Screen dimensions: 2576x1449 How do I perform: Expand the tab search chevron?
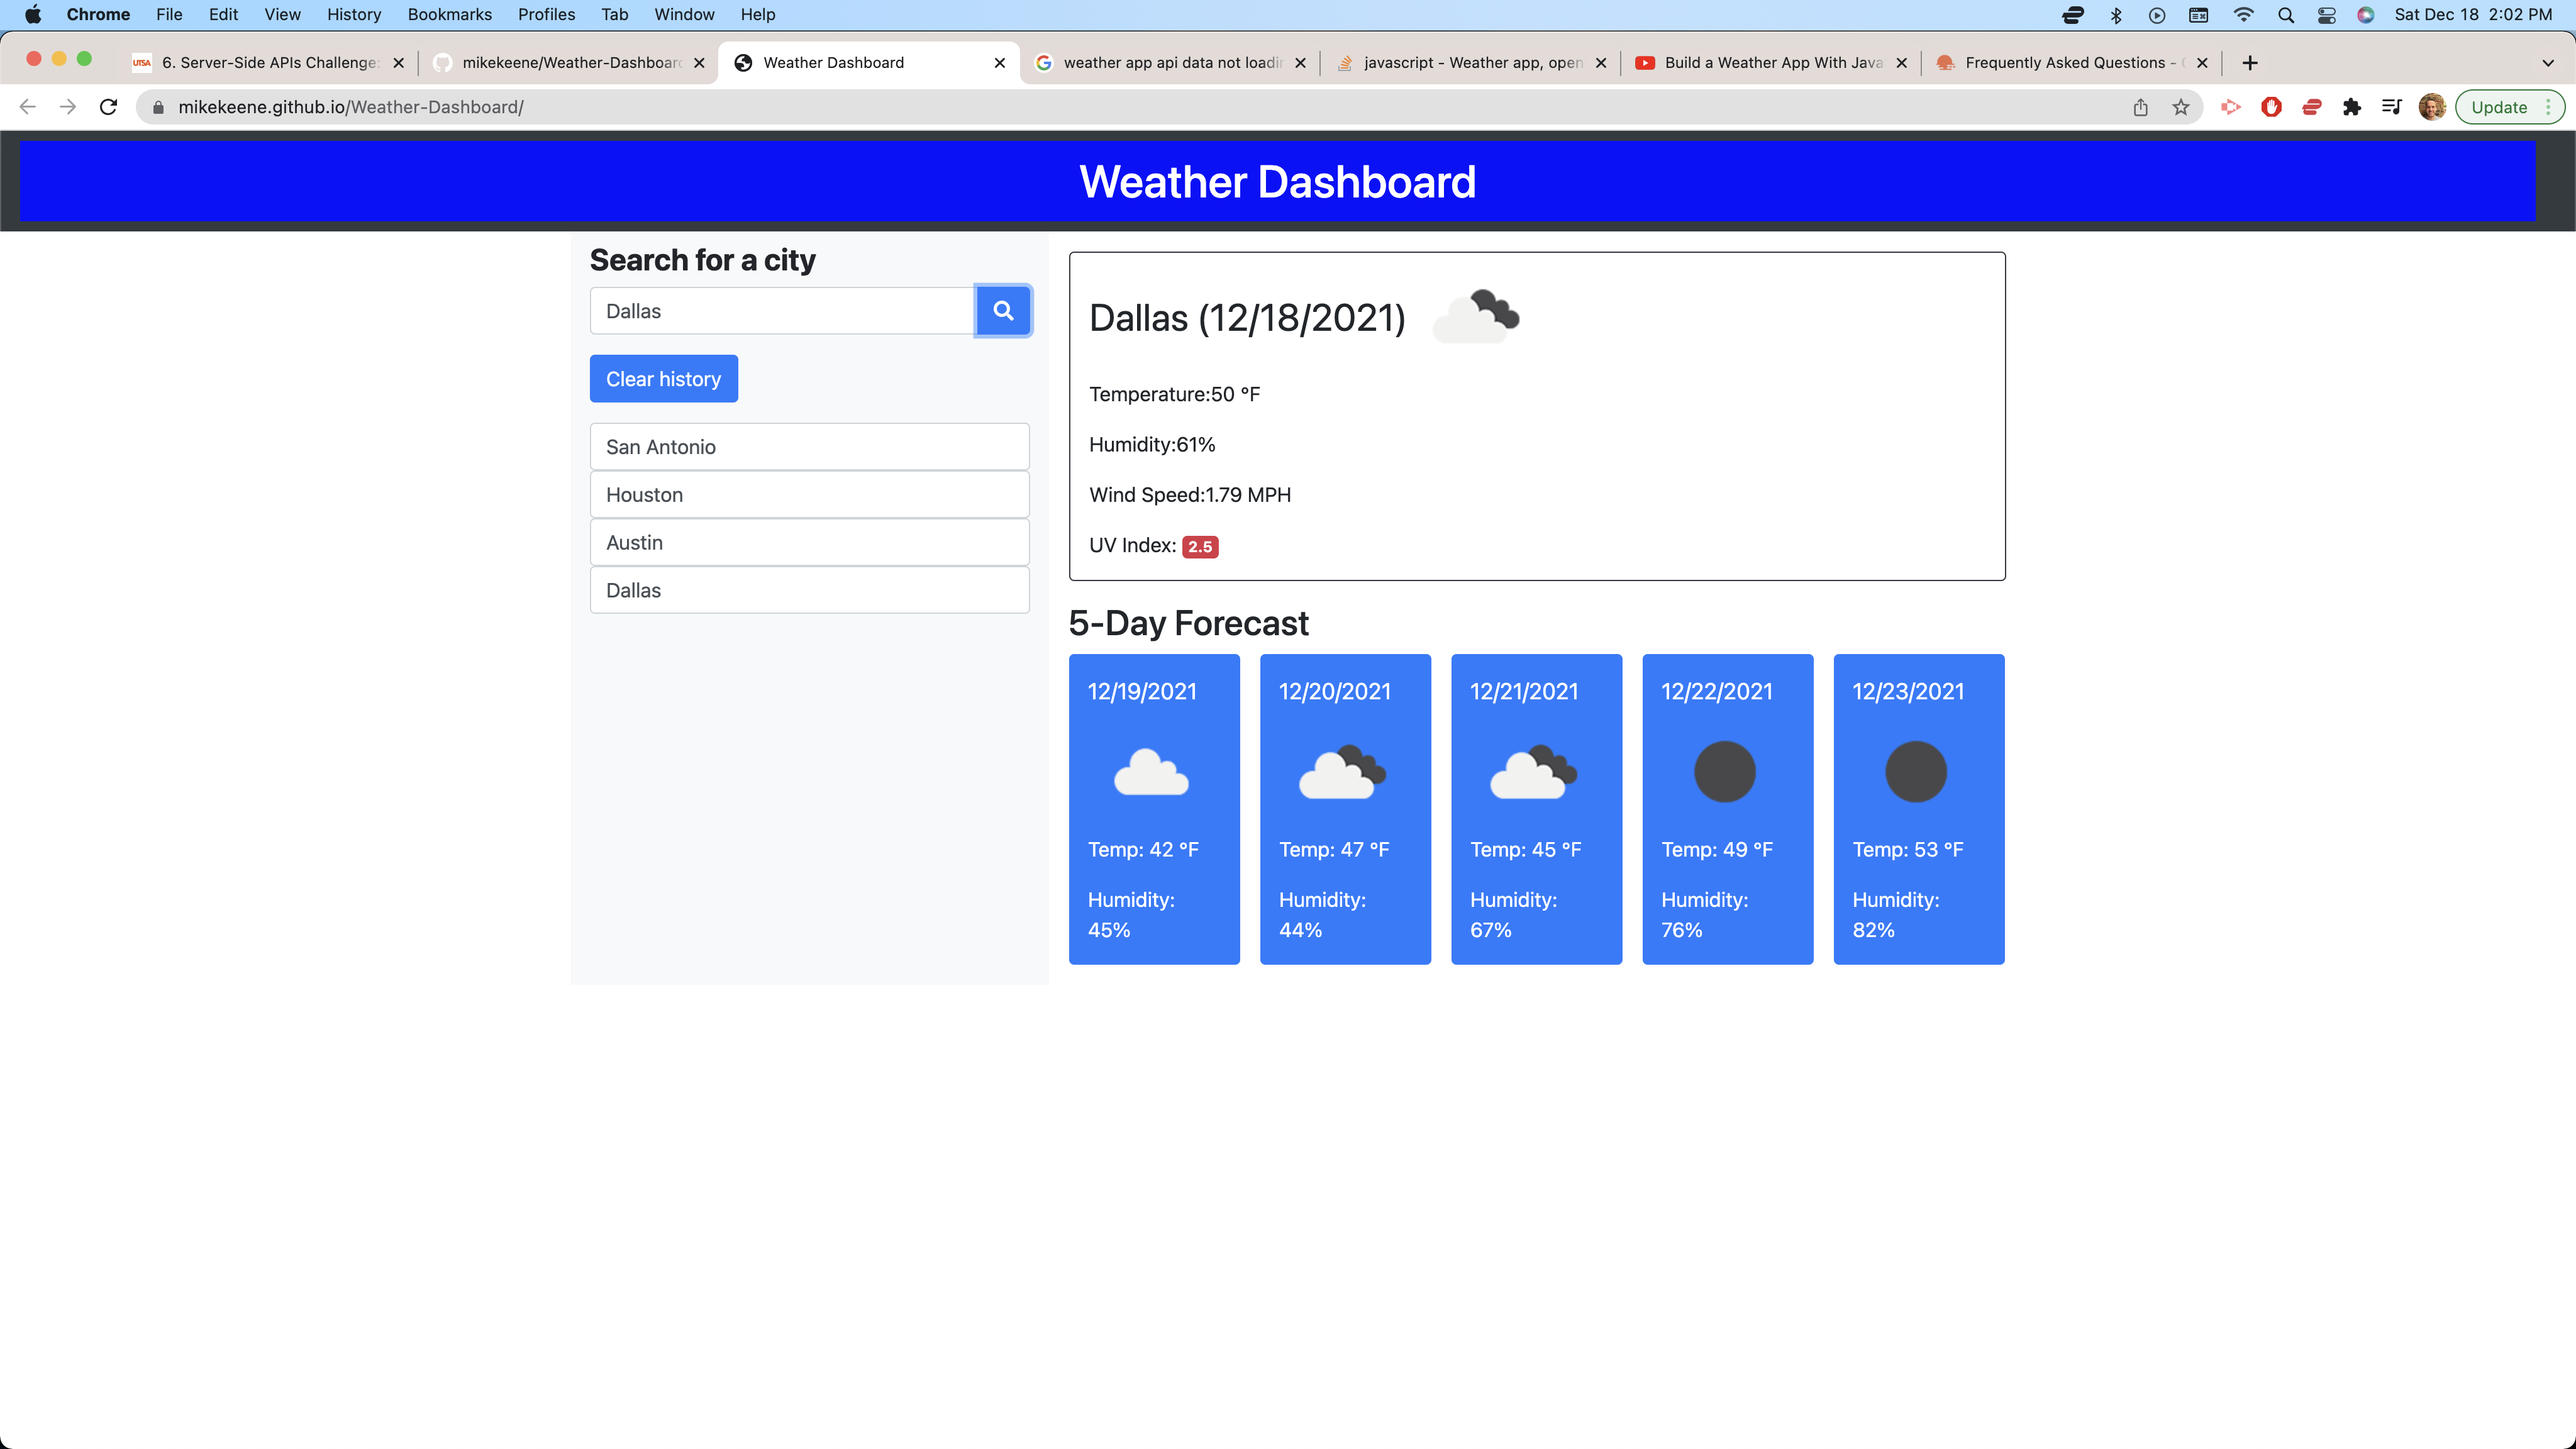pyautogui.click(x=2548, y=63)
